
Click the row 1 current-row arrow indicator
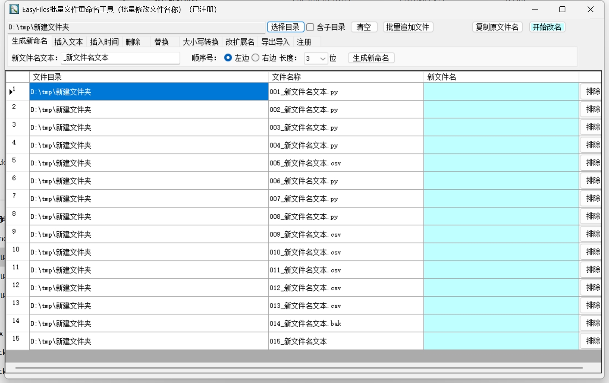coord(11,92)
